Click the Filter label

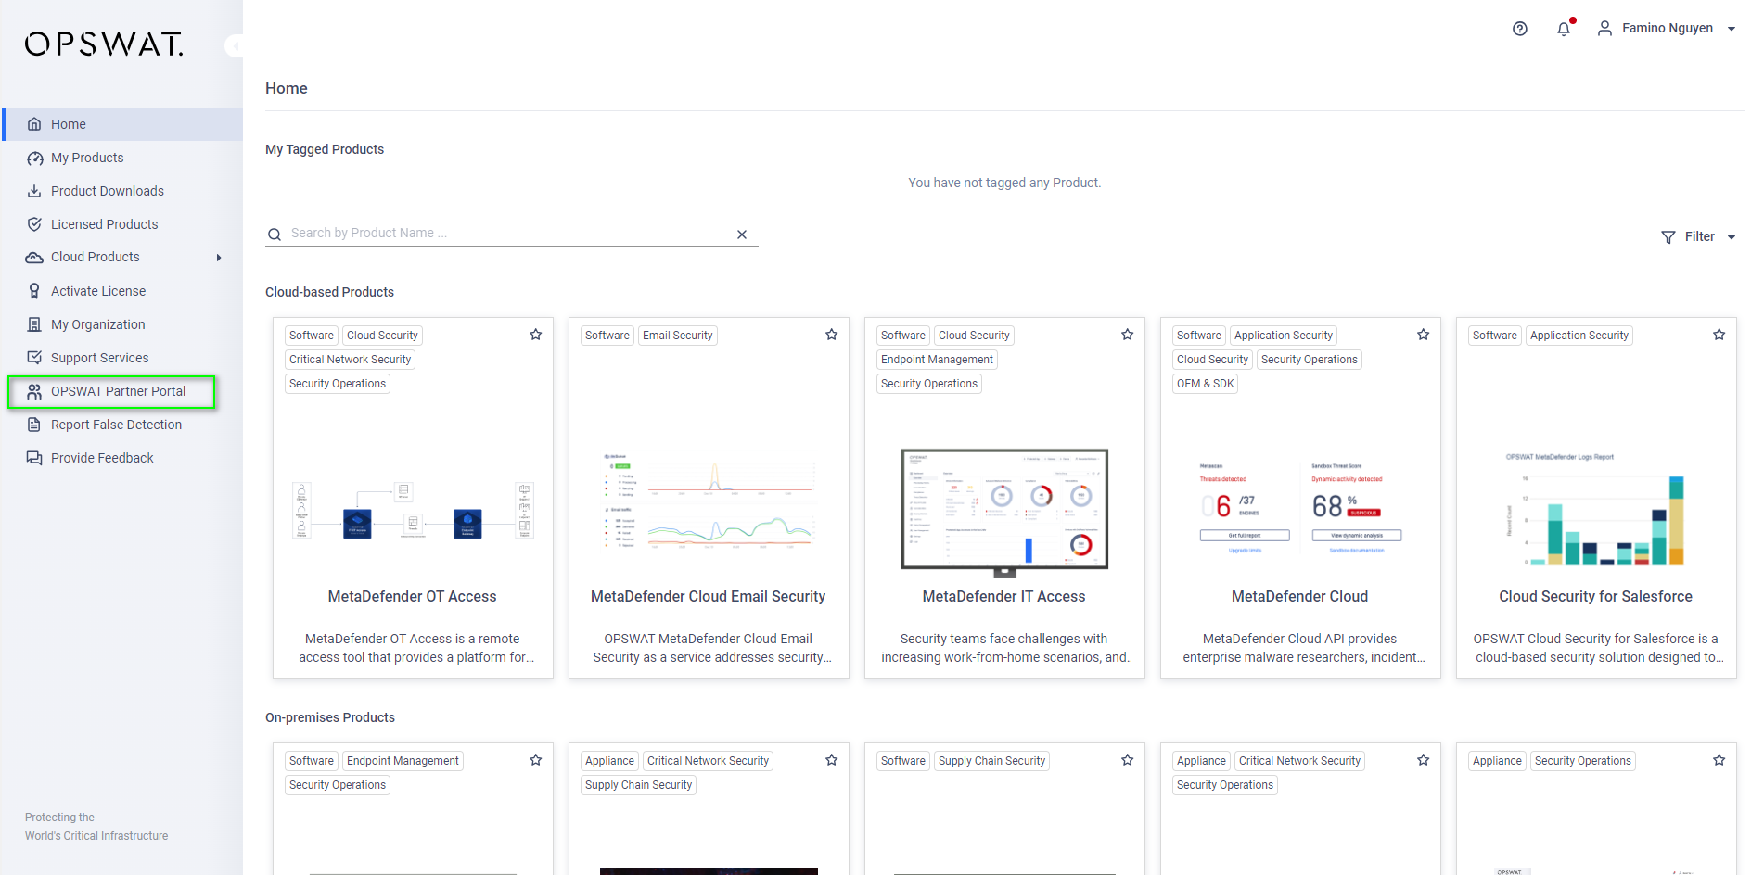[1699, 237]
